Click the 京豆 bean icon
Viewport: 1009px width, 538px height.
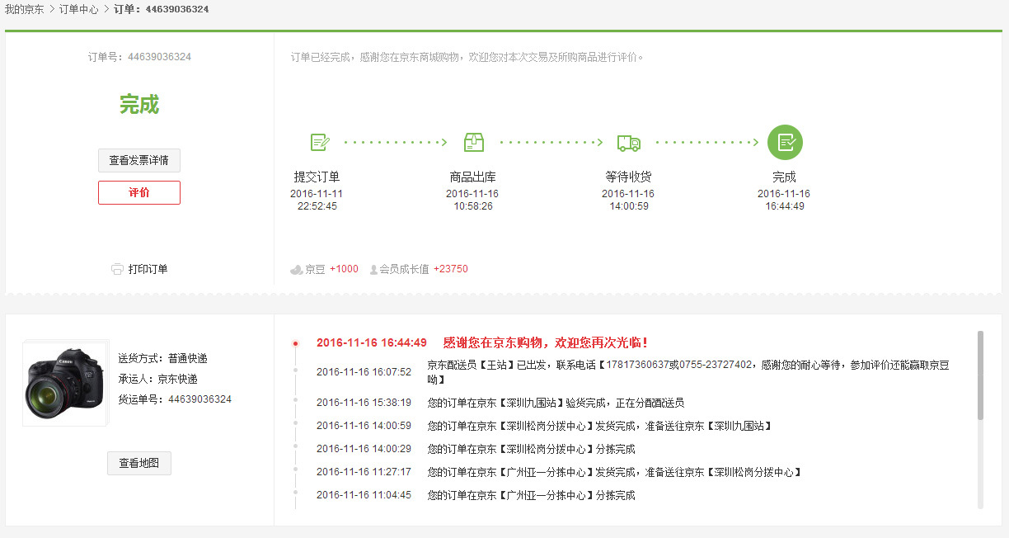[297, 270]
